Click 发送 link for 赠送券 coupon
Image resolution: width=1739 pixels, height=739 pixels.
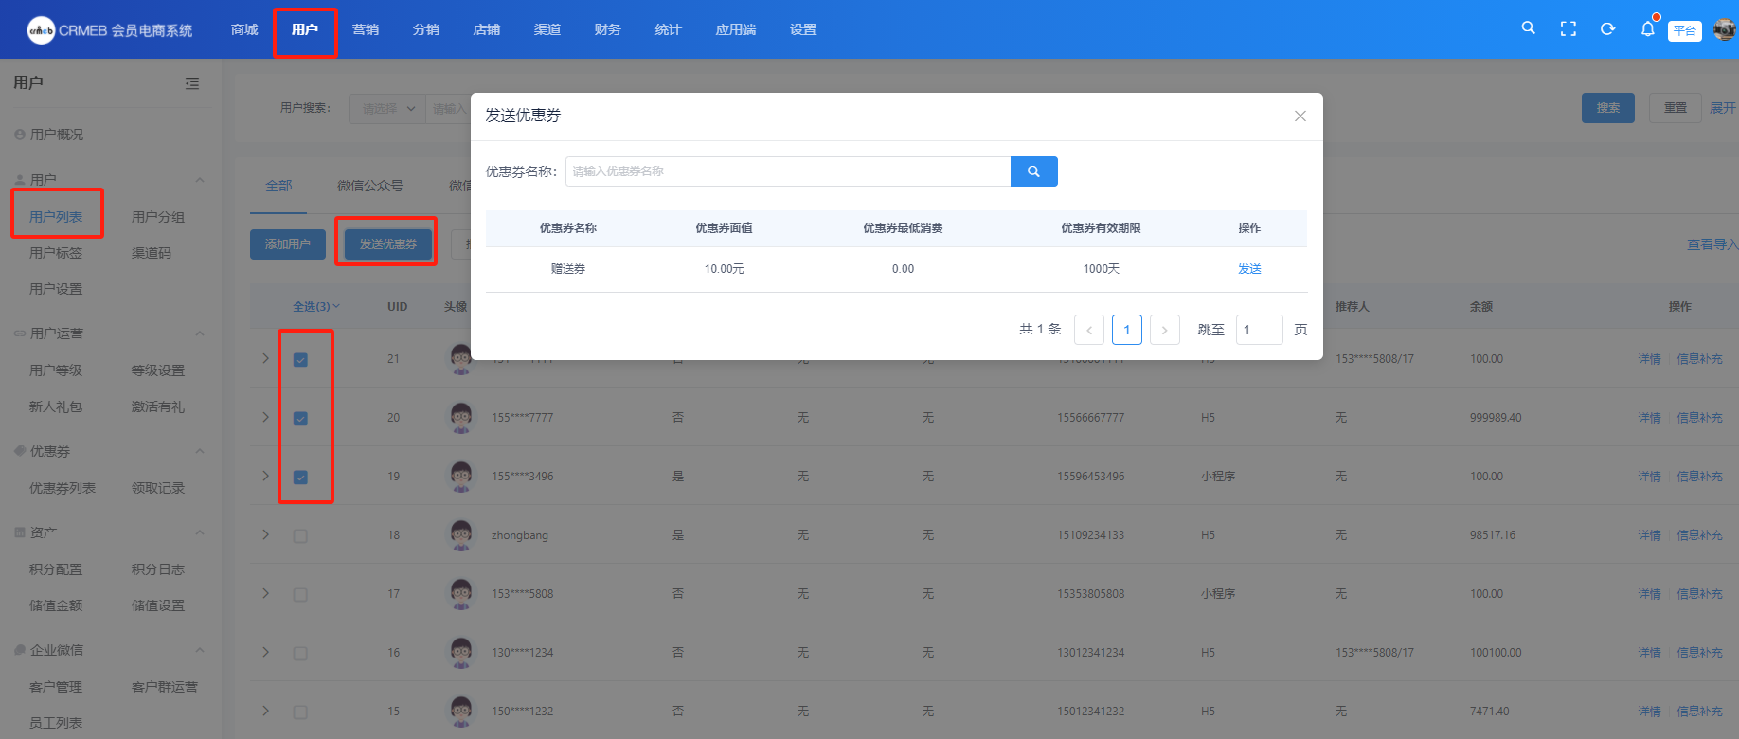(x=1249, y=269)
